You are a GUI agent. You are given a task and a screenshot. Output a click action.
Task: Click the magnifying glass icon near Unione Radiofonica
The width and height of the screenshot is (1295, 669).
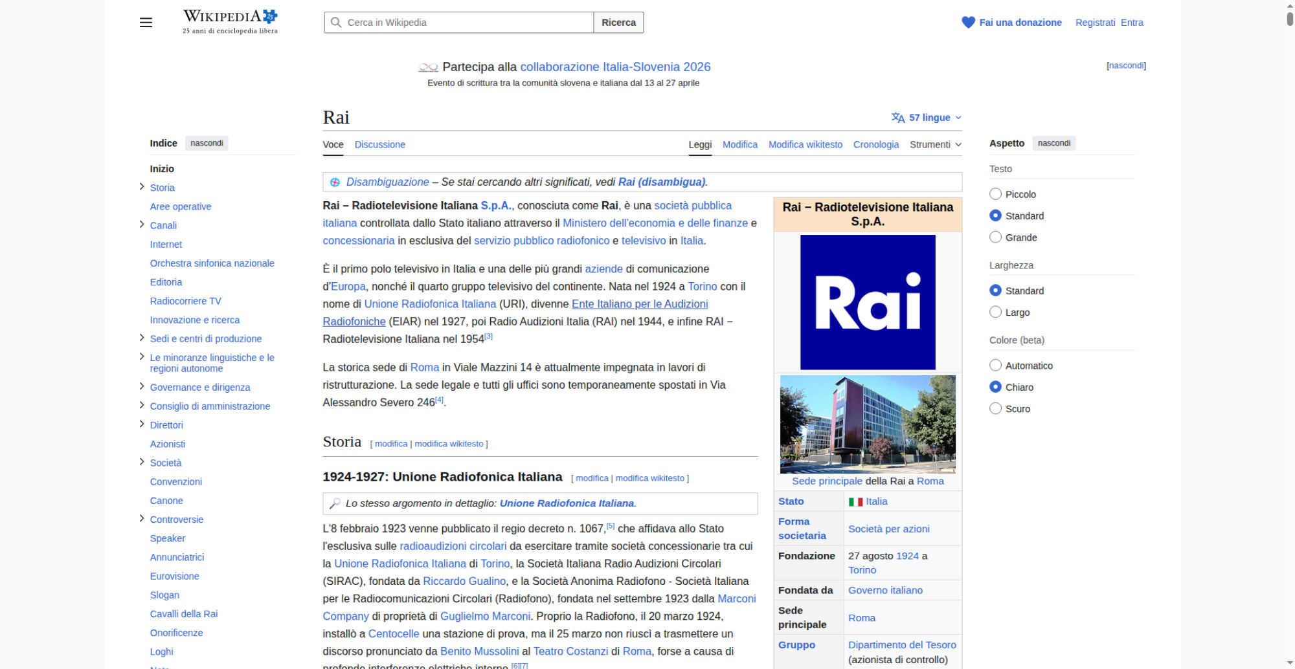335,503
